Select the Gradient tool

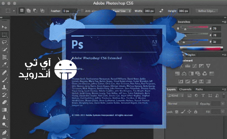4,110
